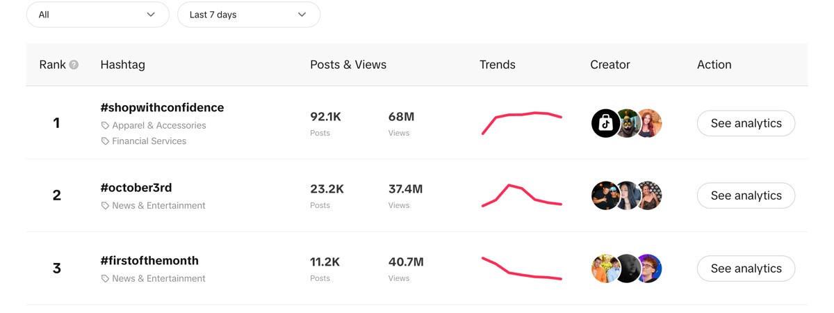
Task: Open the #october3rd hashtag
Action: [136, 188]
